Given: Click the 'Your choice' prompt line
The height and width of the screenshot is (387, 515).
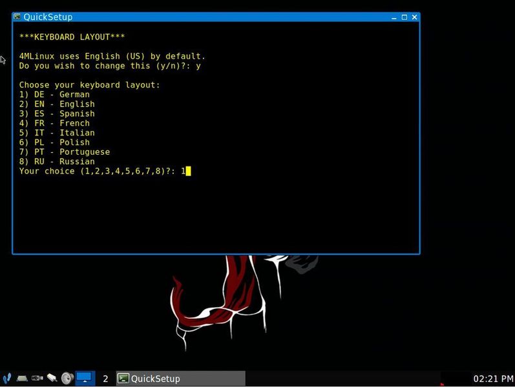Looking at the screenshot, I should pos(103,171).
